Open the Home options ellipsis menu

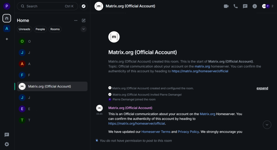coord(75,20)
